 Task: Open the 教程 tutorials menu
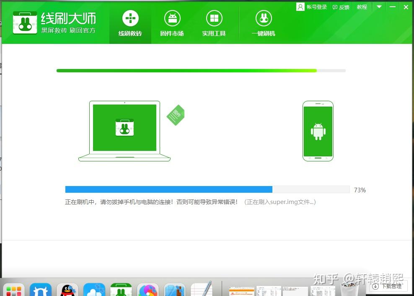(362, 7)
